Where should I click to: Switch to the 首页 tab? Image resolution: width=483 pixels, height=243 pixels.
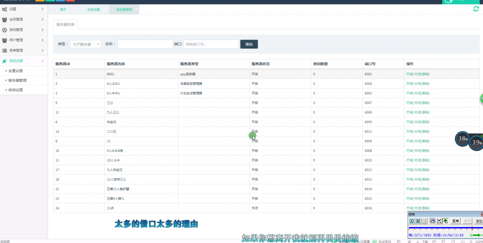[63, 9]
